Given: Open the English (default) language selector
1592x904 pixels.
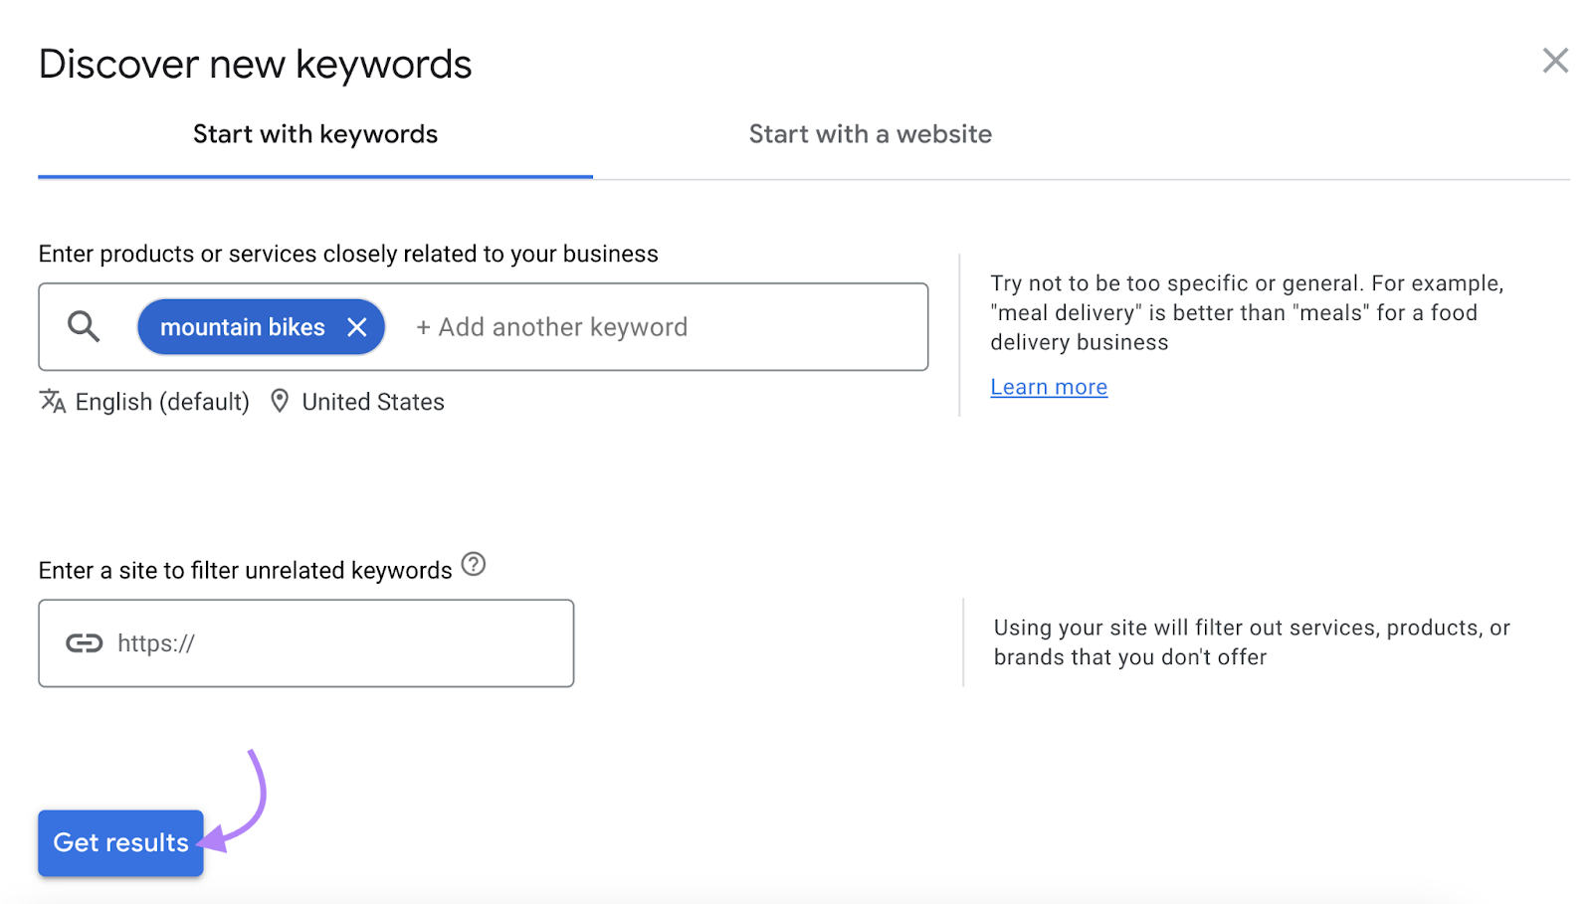Looking at the screenshot, I should coord(162,401).
